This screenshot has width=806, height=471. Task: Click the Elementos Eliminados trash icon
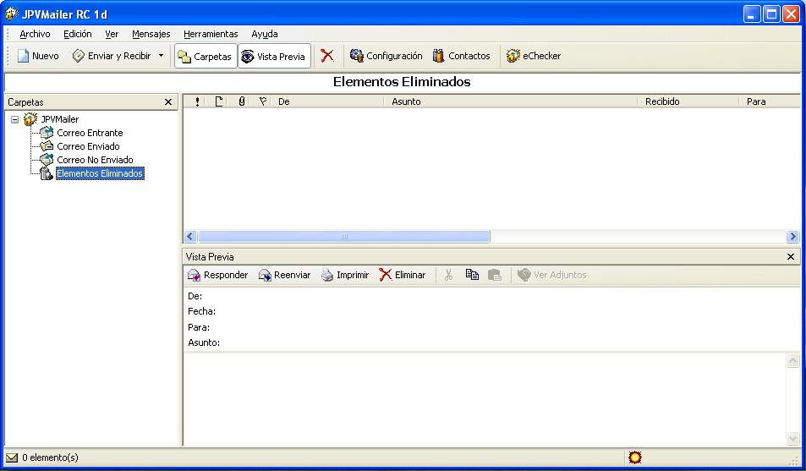[x=47, y=173]
